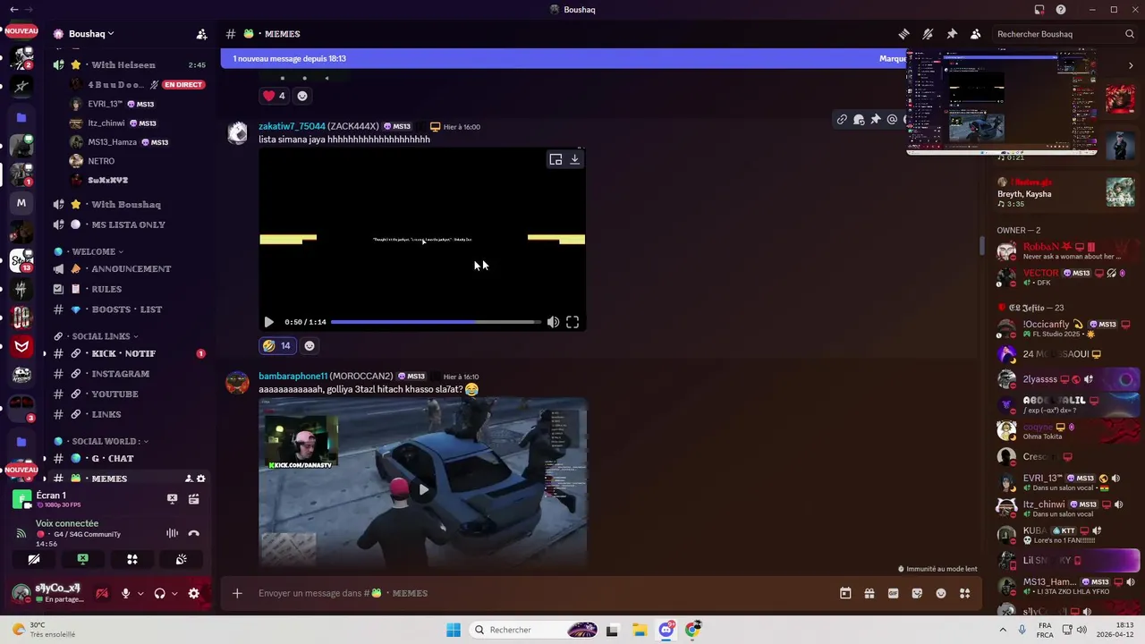Open the ANNOUNCEMENT channel
Screen dimensions: 1145x644
tap(131, 268)
